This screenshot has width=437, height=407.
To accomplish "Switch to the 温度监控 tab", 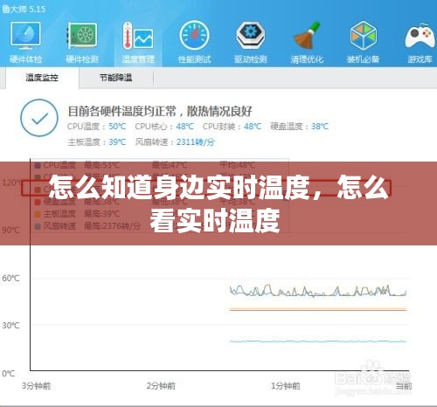I will 42,78.
